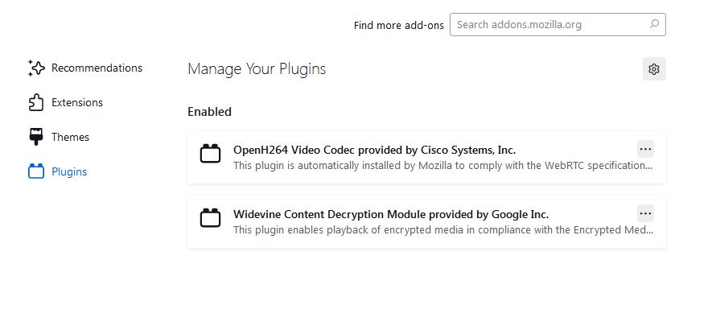Click the Widevine Content Decryption Module title
The height and width of the screenshot is (330, 720).
click(390, 214)
